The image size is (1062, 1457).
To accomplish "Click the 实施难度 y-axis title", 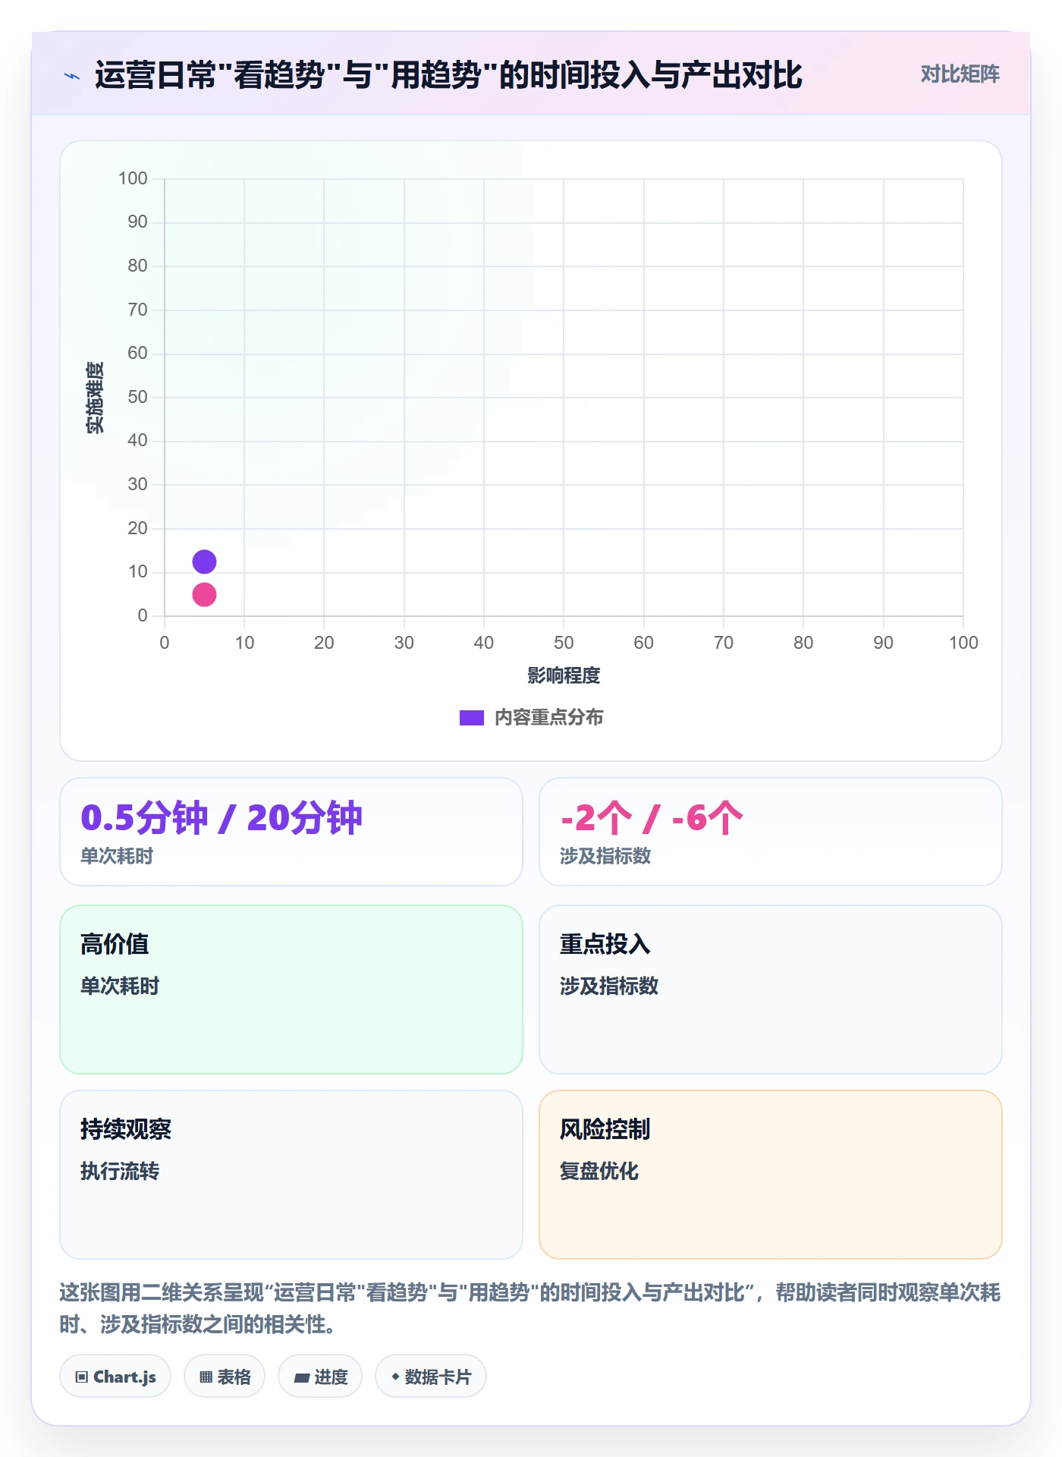I will [x=95, y=397].
